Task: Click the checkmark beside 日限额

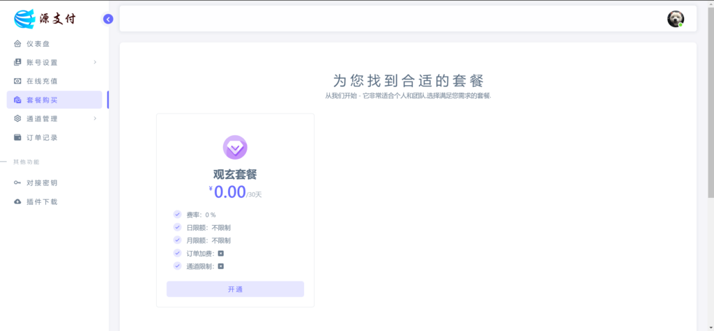Action: [x=177, y=227]
